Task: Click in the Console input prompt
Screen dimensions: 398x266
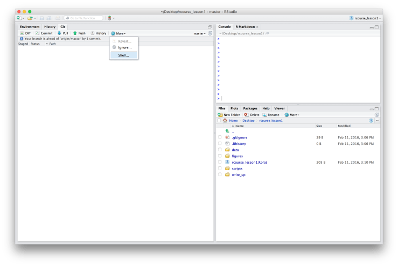Action: point(298,99)
